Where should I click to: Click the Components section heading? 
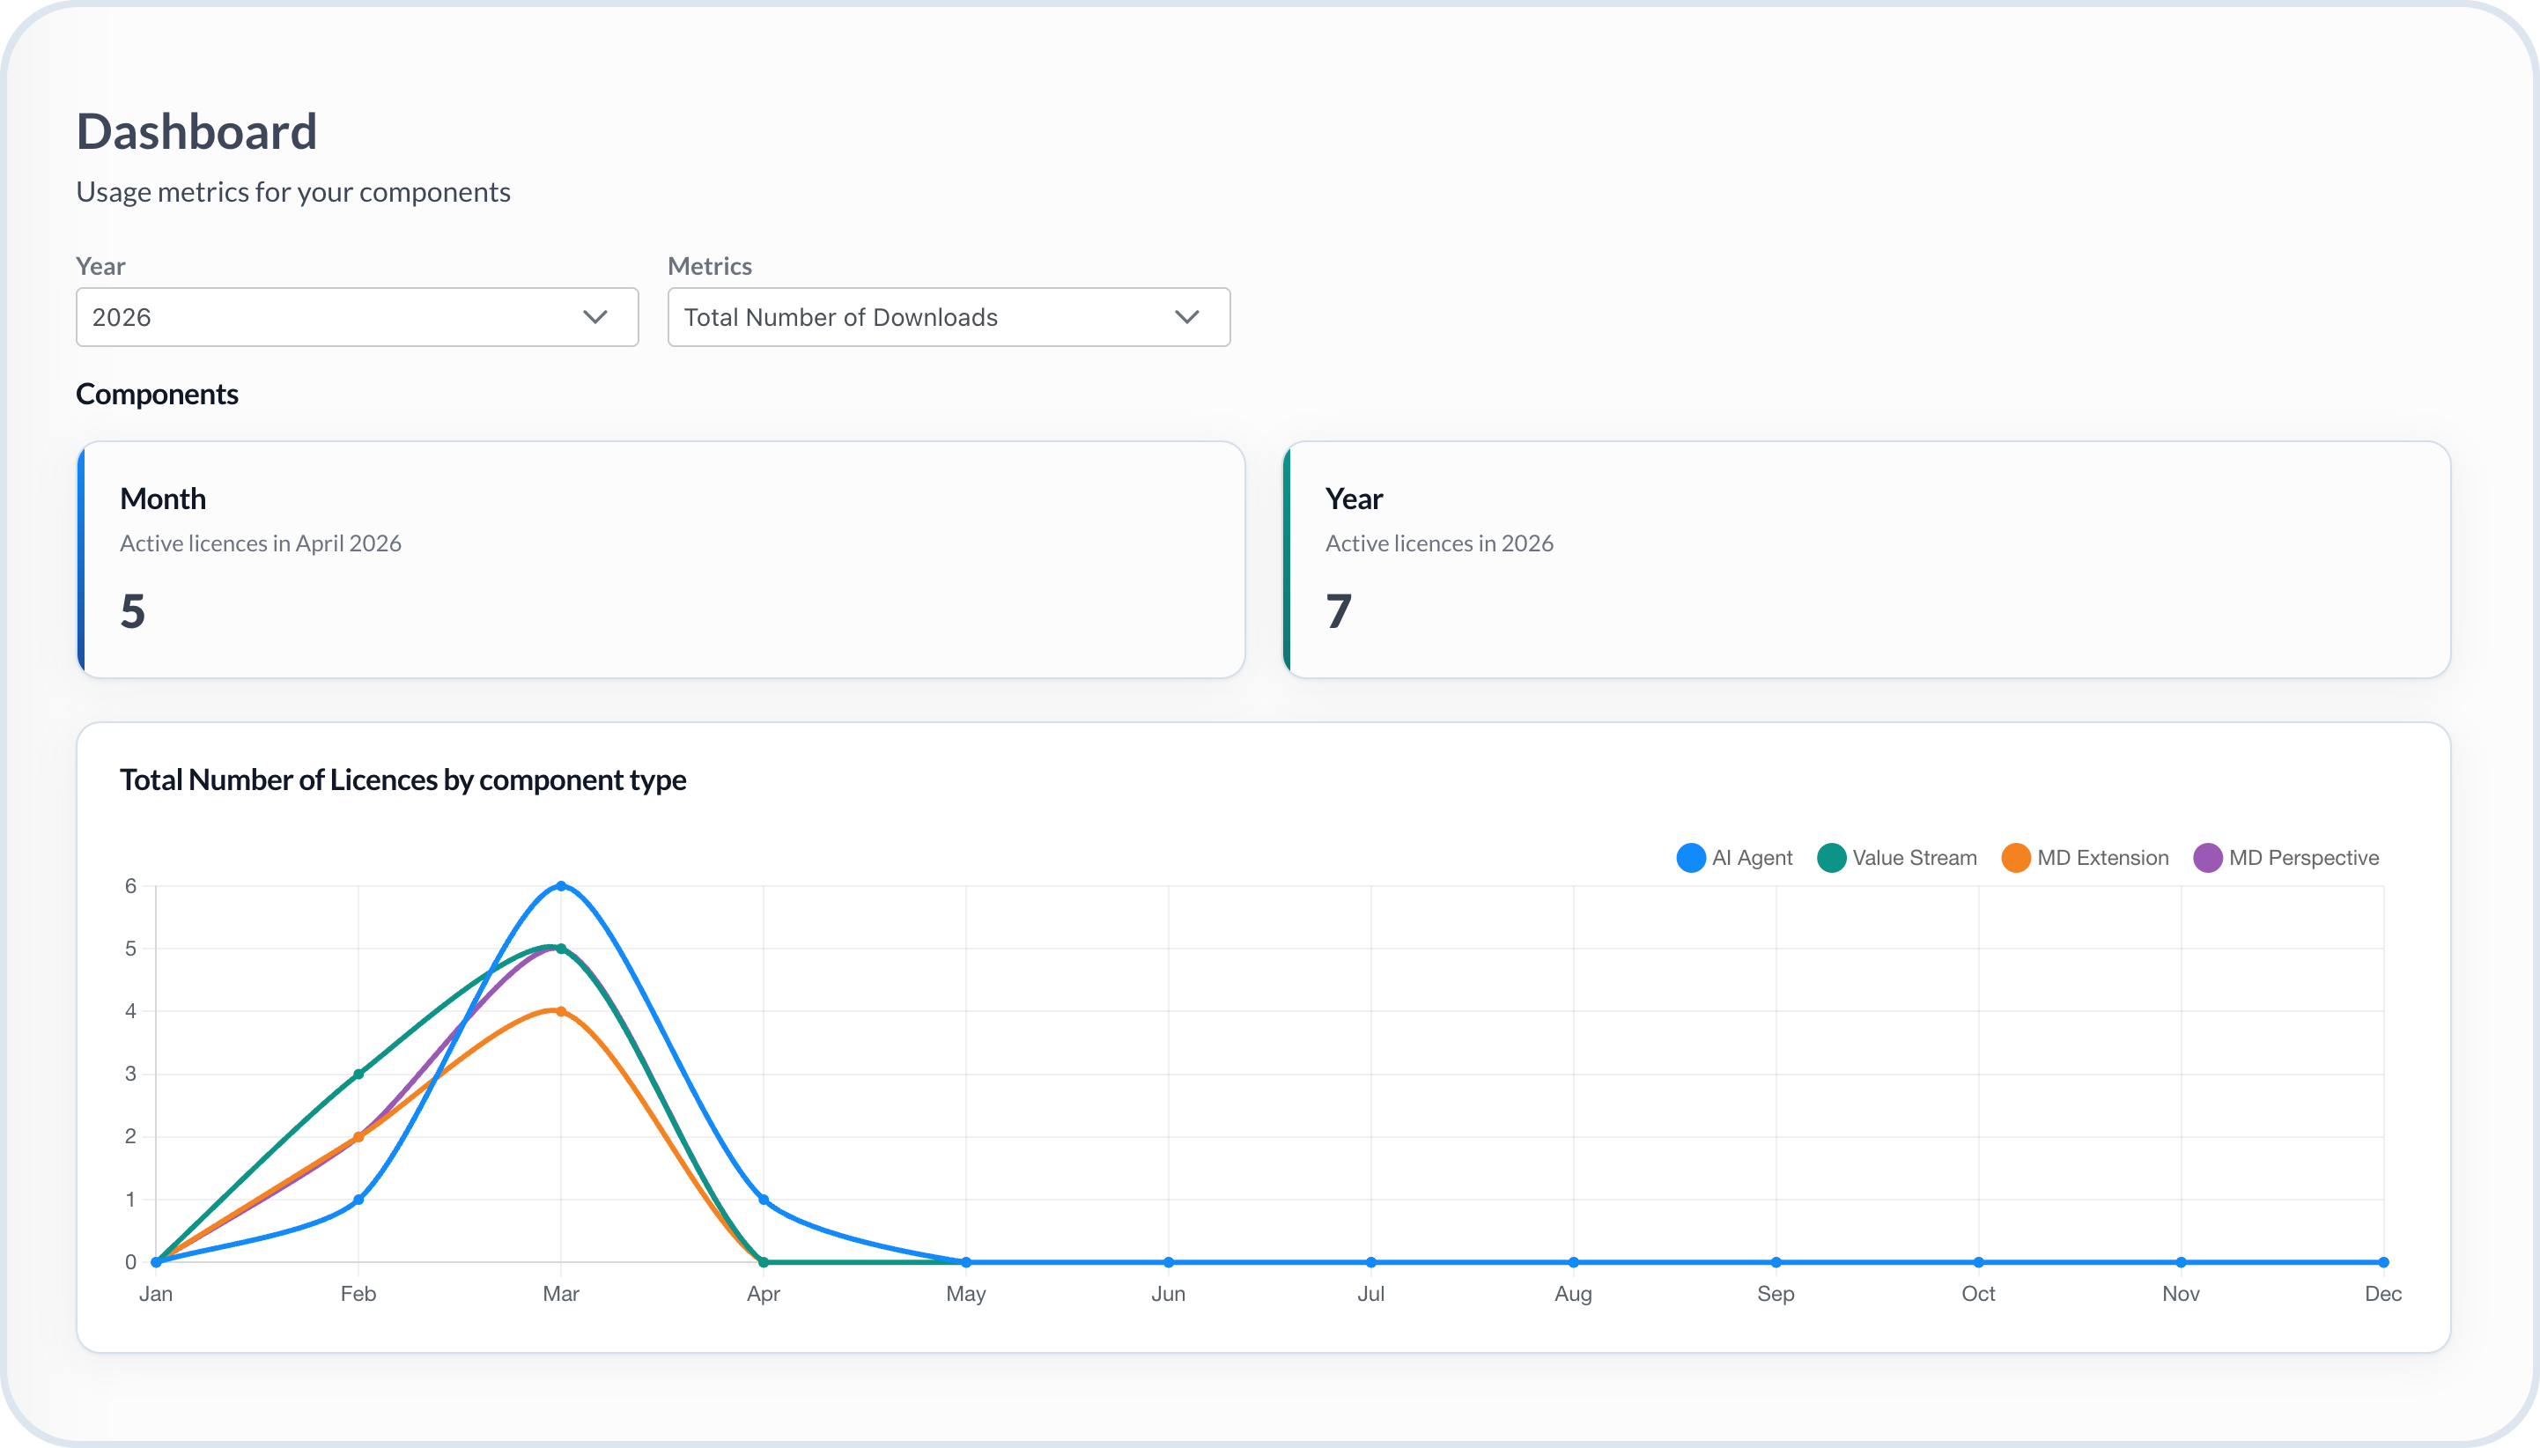click(157, 394)
